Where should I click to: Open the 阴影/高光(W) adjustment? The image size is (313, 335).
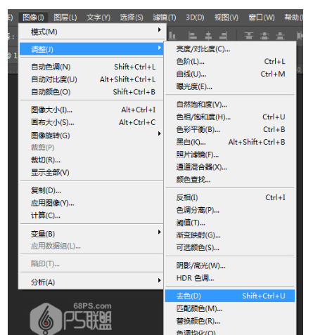[230, 265]
